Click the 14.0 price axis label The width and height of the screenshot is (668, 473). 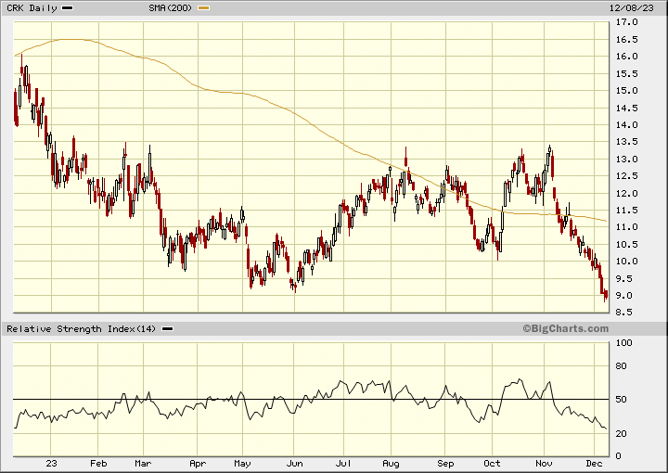626,125
